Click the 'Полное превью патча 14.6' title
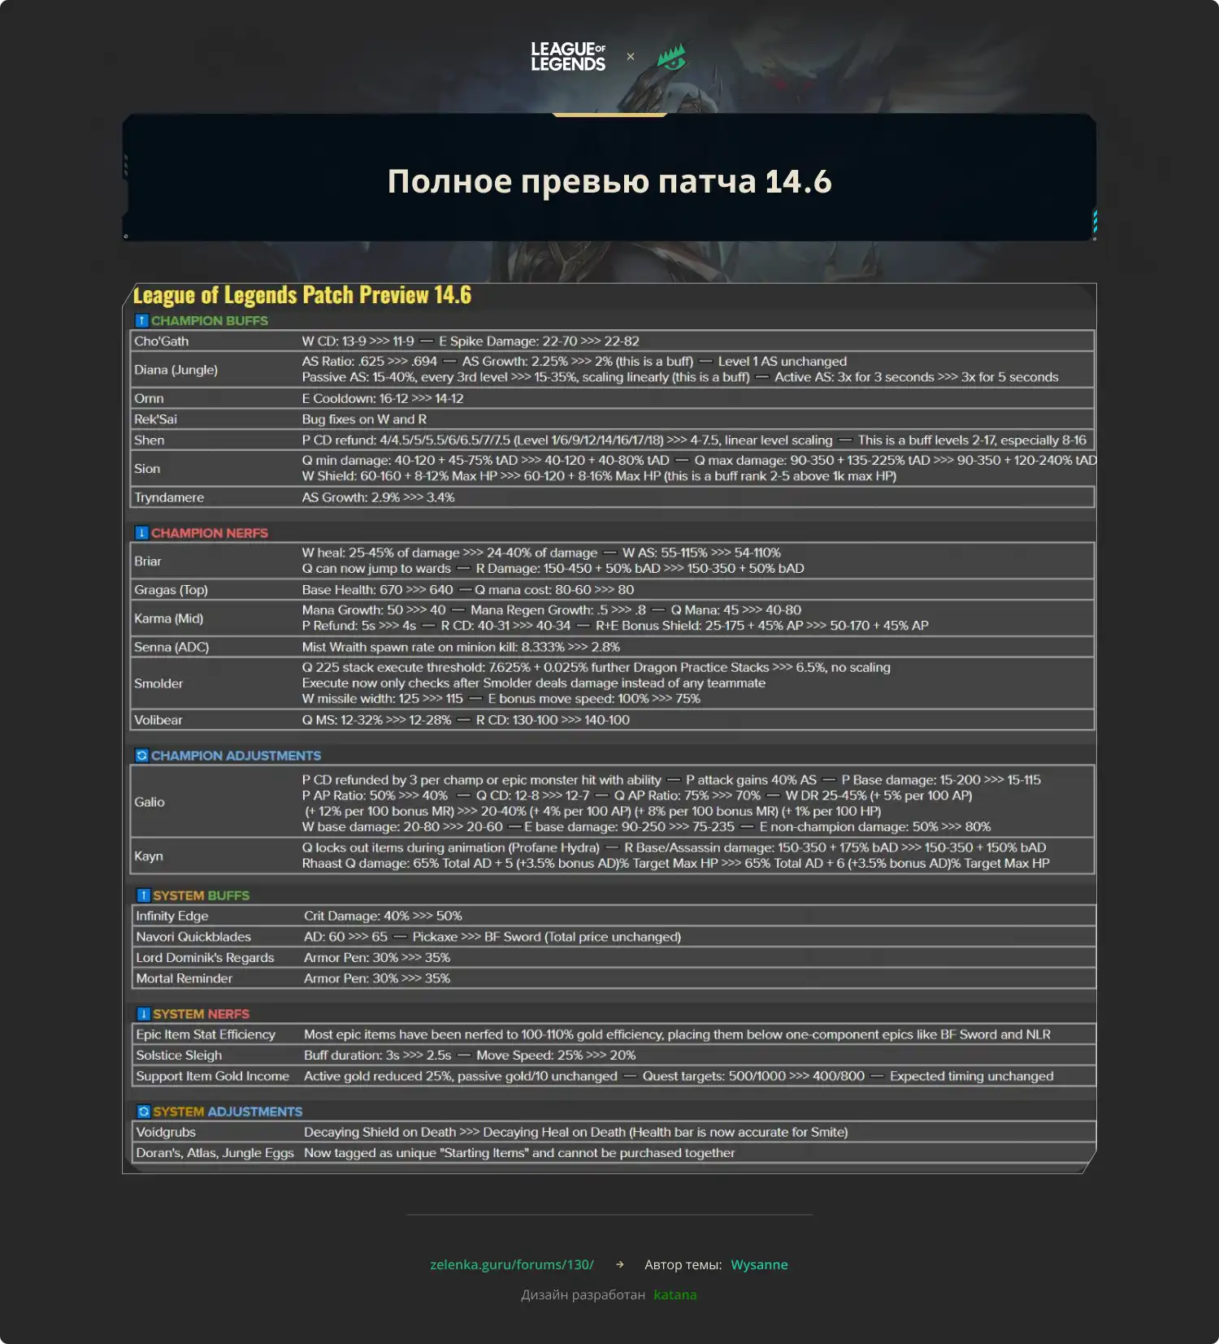Viewport: 1219px width, 1344px height. (x=609, y=181)
